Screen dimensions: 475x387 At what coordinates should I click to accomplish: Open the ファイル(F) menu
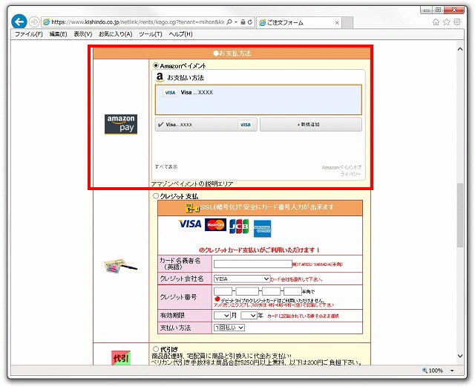29,34
